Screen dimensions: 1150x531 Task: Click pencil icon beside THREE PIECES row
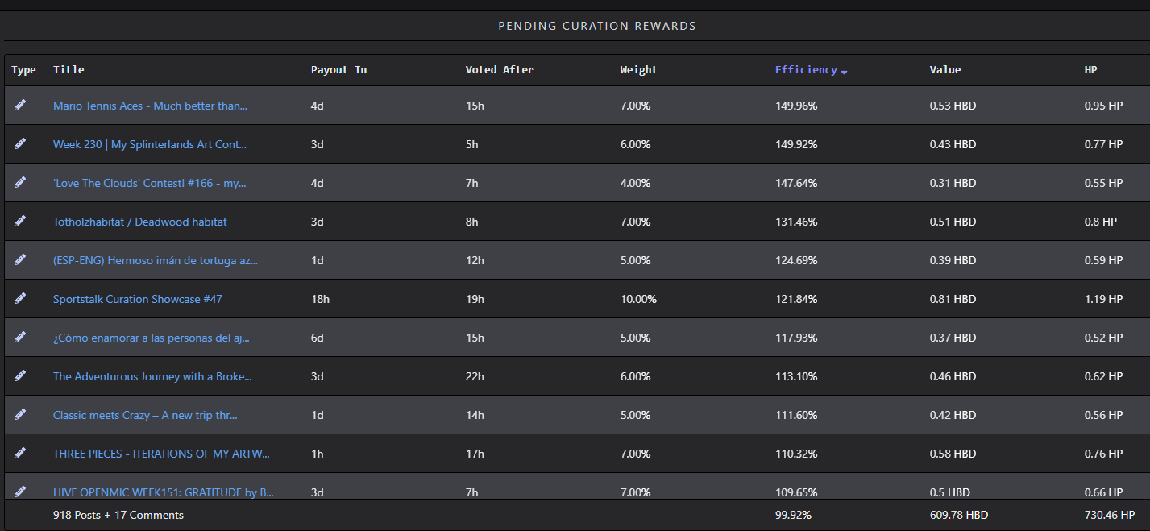click(20, 454)
